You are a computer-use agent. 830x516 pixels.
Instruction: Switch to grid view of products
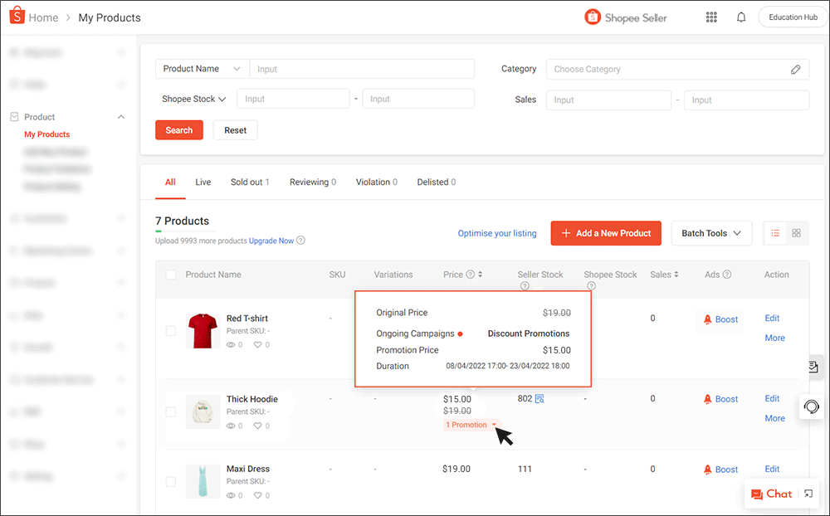(x=797, y=233)
